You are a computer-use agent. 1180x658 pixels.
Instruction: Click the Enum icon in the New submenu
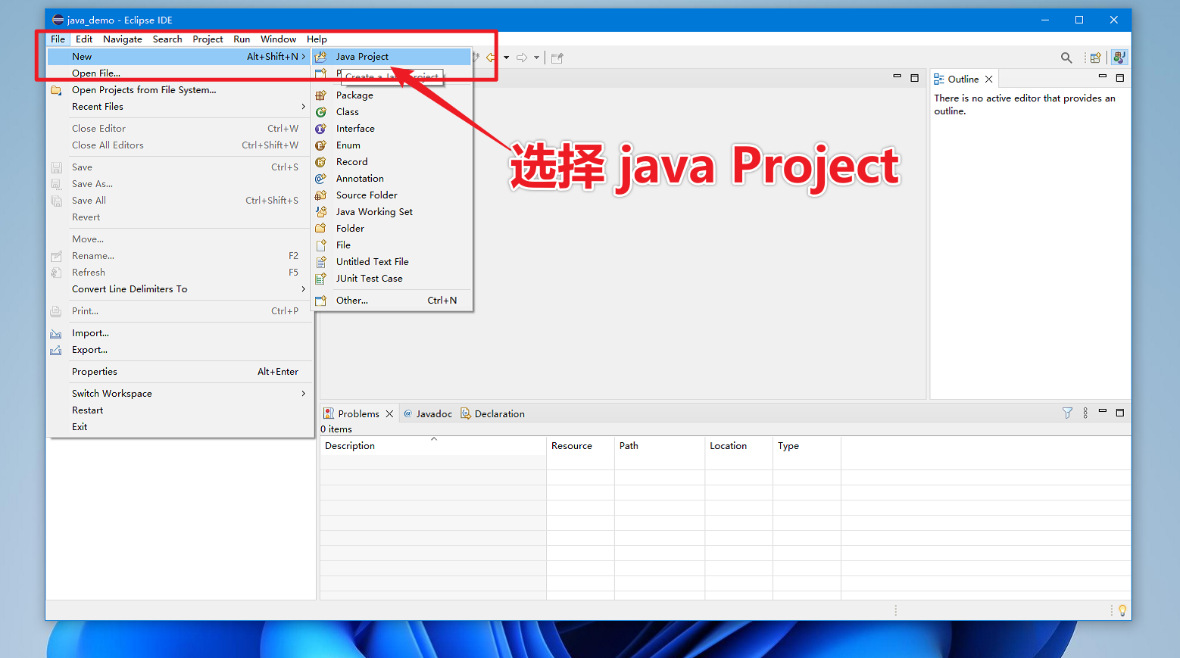(321, 145)
